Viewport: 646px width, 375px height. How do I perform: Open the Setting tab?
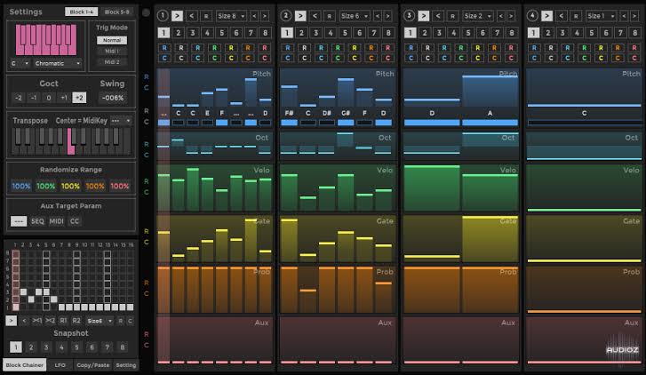coord(125,365)
